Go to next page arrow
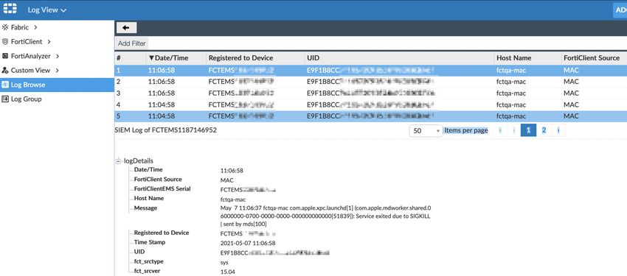Viewport: 627px width, 276px height. coord(558,130)
